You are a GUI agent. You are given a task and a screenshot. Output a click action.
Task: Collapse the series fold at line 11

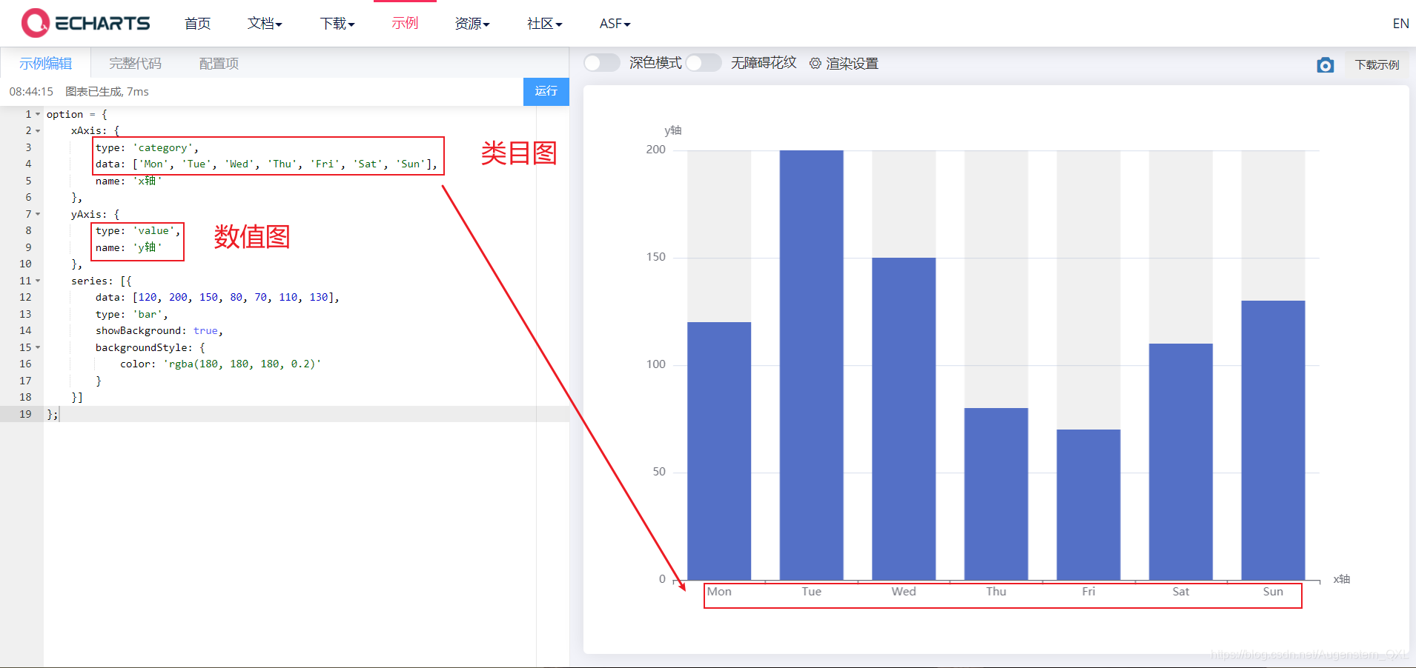click(38, 281)
